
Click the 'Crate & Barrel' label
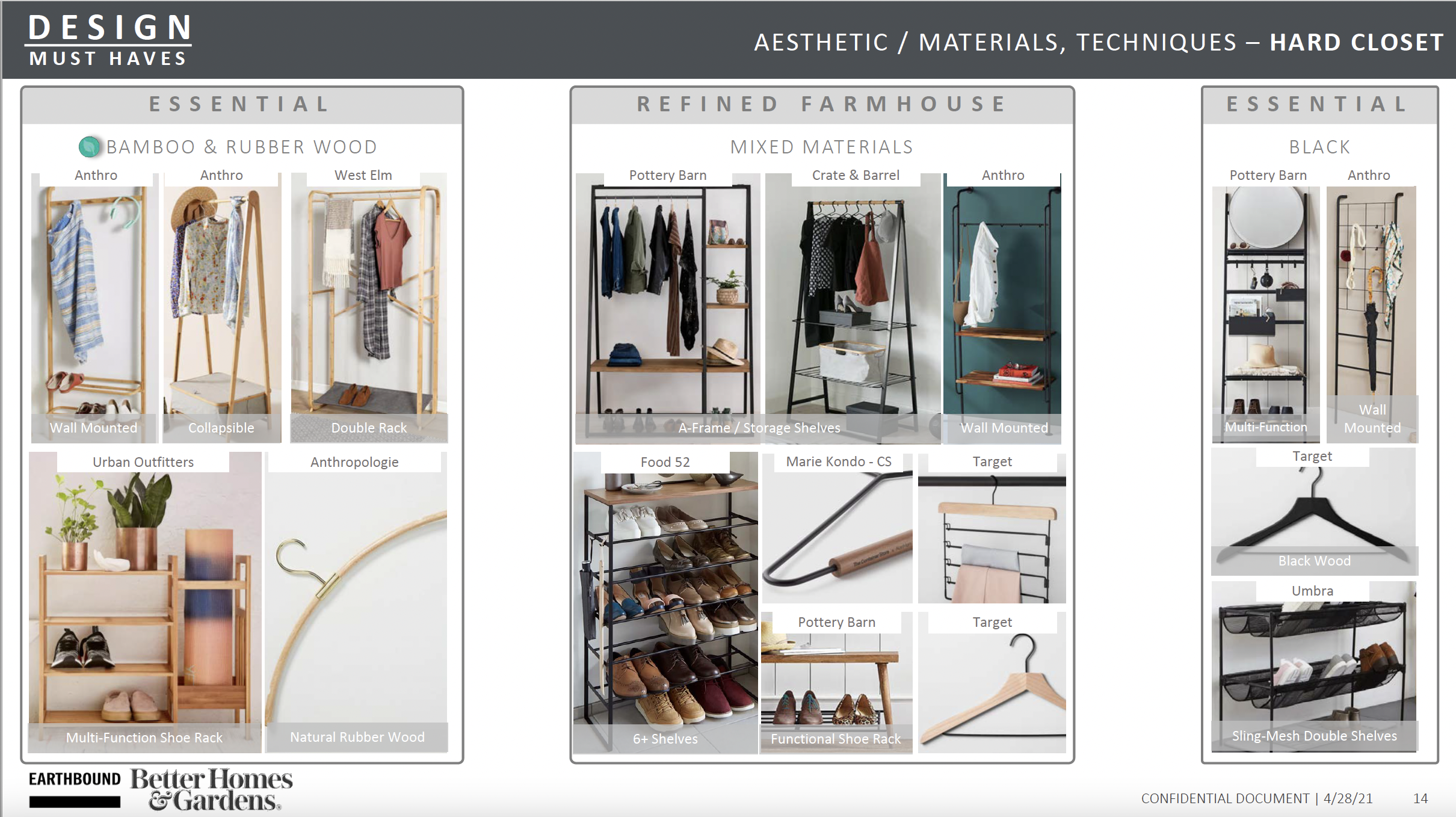pos(856,175)
